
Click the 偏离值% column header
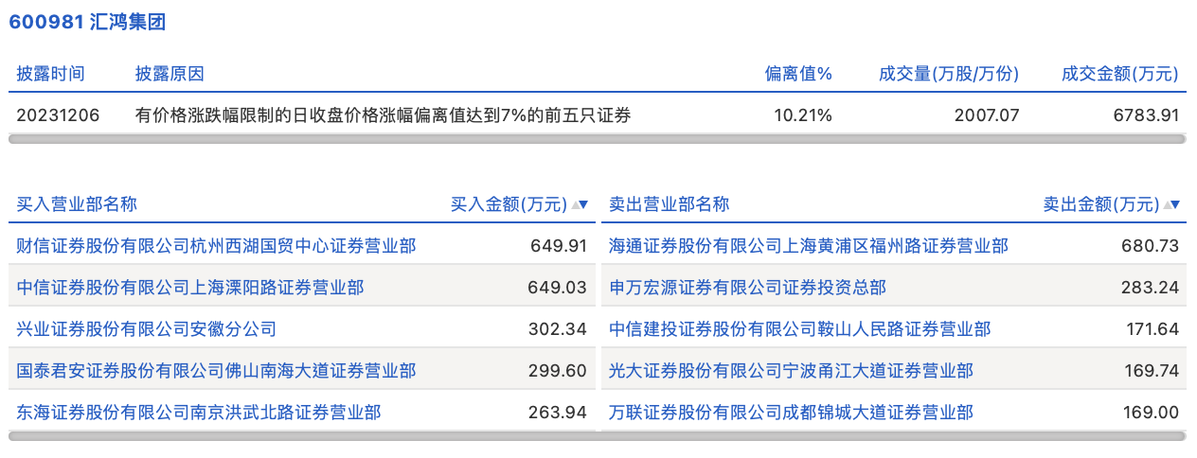[x=798, y=74]
